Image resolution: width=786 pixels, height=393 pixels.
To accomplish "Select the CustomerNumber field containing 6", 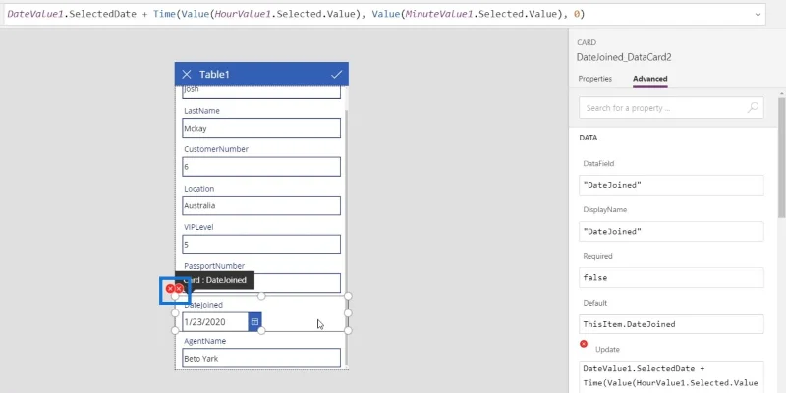I will point(261,167).
